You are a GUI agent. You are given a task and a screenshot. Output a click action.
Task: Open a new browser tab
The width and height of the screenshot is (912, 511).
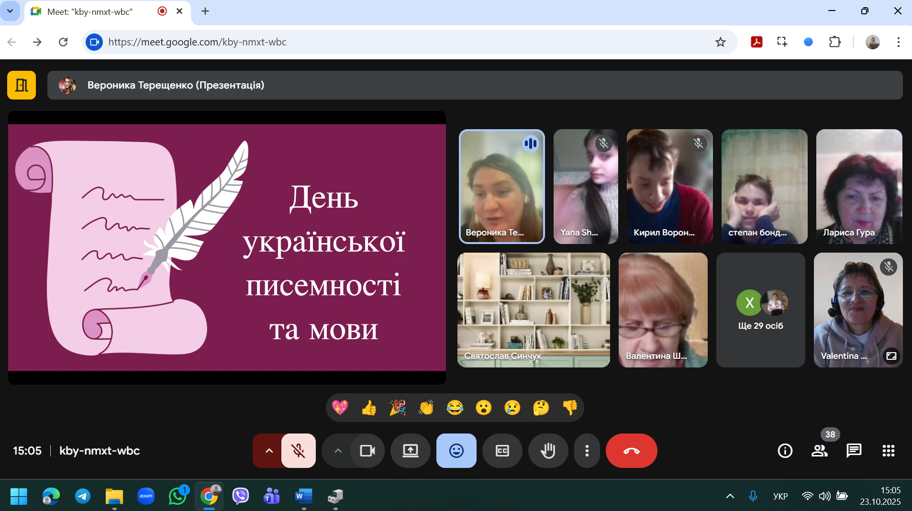coord(205,11)
